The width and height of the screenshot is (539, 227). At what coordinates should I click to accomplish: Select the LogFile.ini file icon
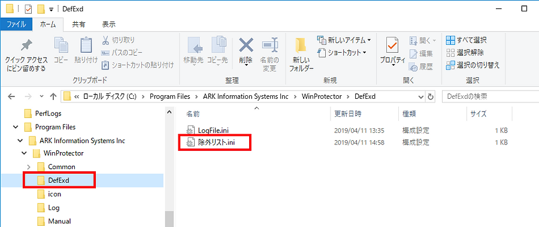(x=190, y=131)
